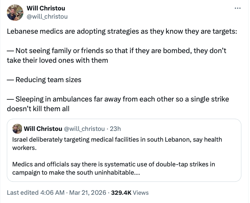Click the @will_christou handle inside the quoted tweet

pyautogui.click(x=84, y=129)
